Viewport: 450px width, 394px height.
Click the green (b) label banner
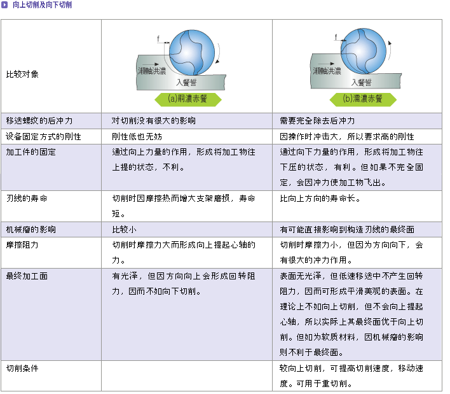(x=362, y=99)
